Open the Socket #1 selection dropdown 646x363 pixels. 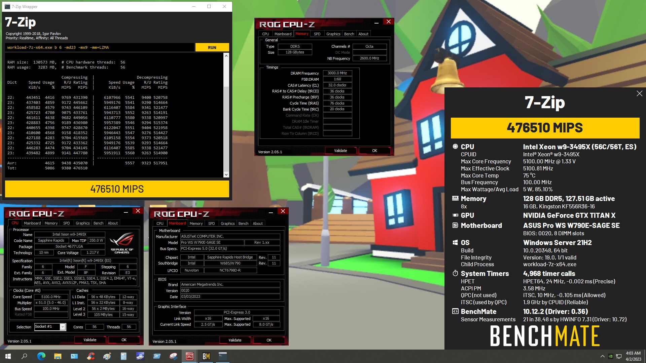pos(63,327)
